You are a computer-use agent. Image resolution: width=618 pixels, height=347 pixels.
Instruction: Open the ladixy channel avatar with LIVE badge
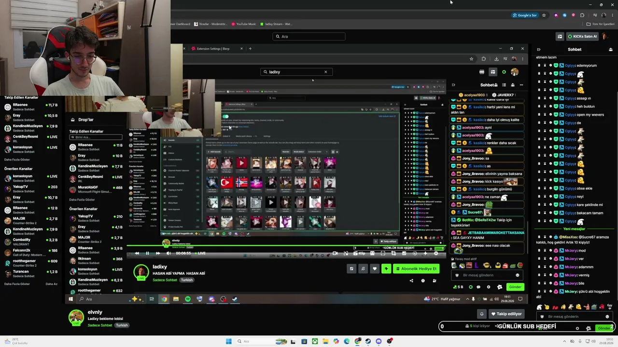(x=141, y=272)
